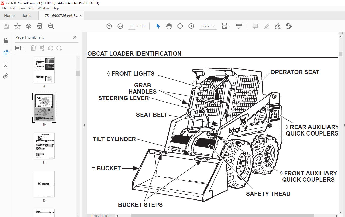Close the Page Thumbnails panel
The width and height of the screenshot is (345, 217).
(x=75, y=37)
